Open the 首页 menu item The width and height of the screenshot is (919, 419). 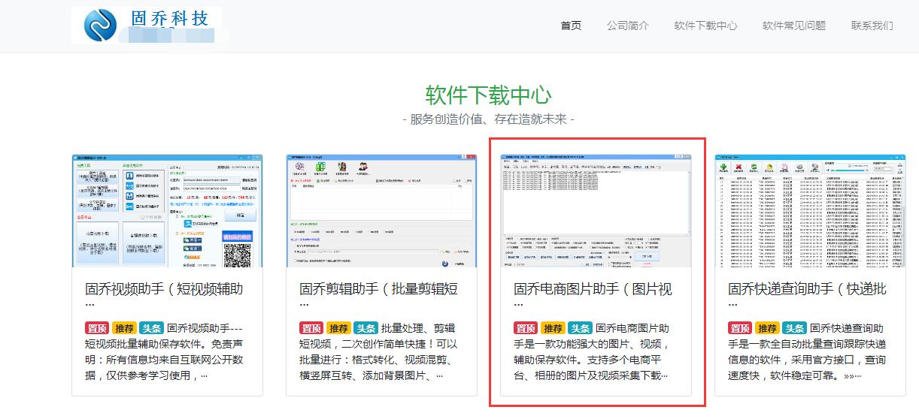(x=571, y=26)
